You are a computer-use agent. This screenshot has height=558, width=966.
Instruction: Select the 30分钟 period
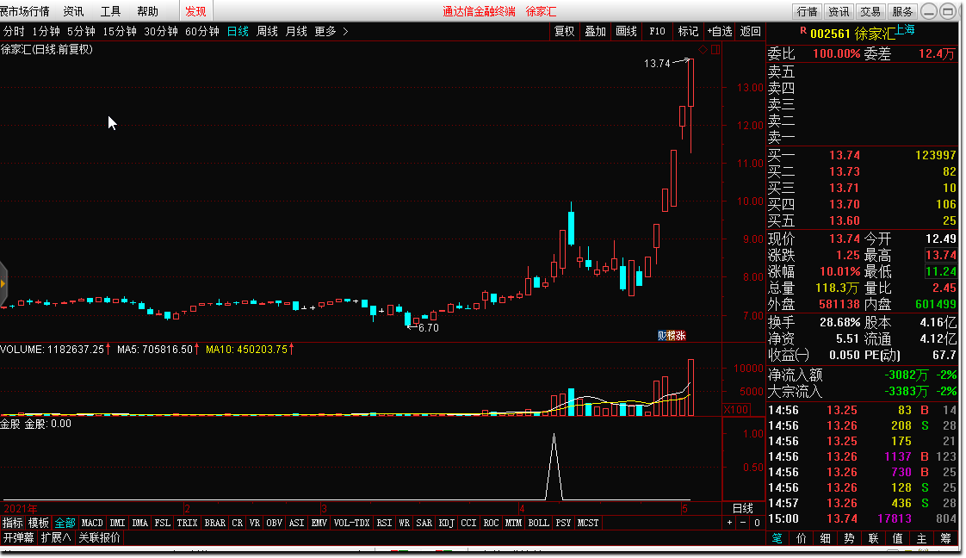[161, 31]
